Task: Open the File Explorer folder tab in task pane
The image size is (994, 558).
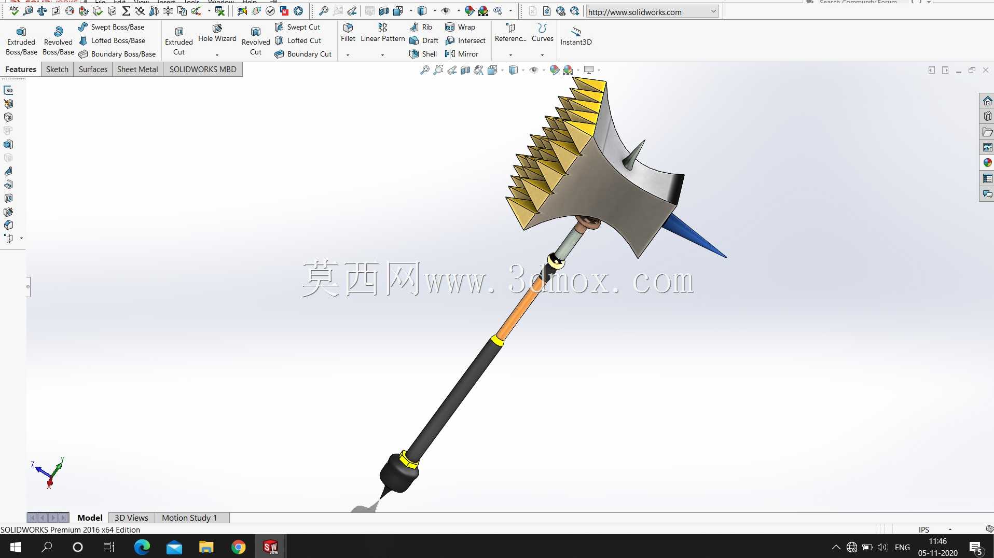Action: click(x=987, y=132)
